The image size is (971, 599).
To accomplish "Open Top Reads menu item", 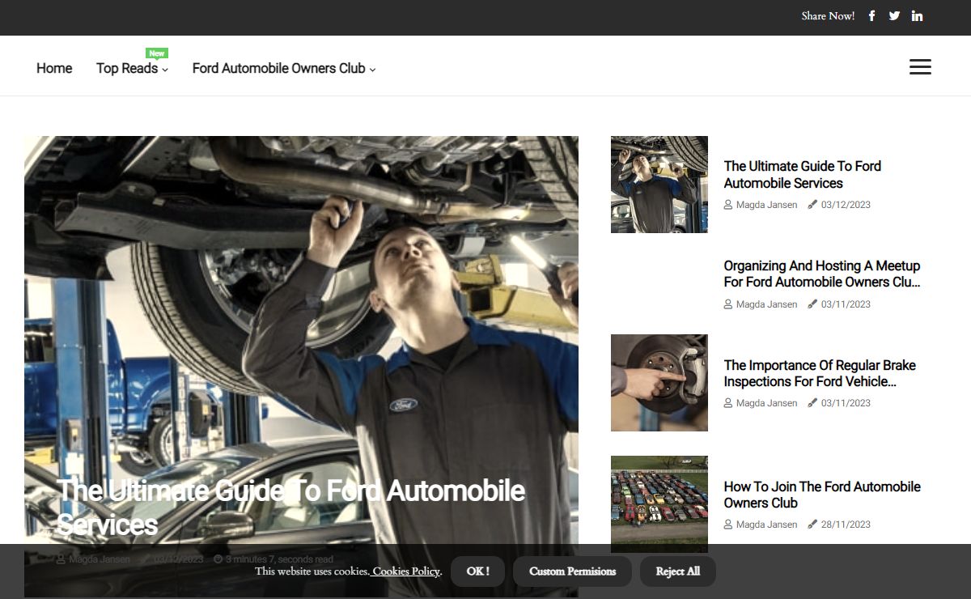I will (127, 69).
